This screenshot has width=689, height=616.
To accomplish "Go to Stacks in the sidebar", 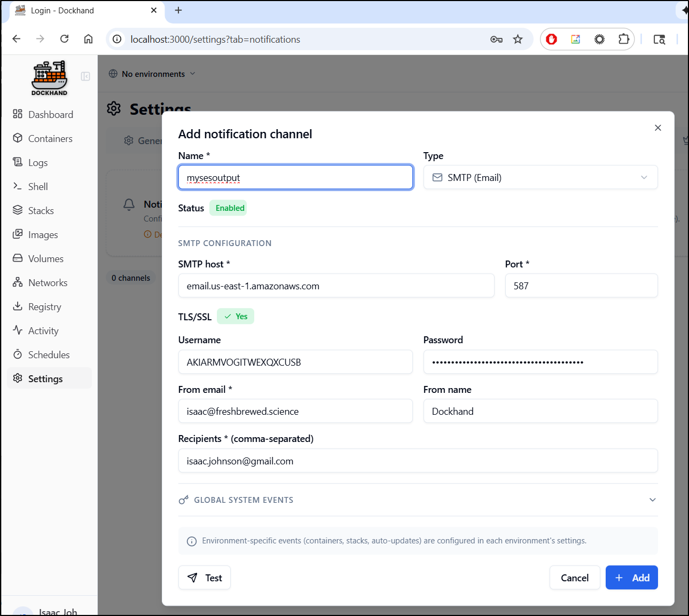I will pyautogui.click(x=41, y=211).
